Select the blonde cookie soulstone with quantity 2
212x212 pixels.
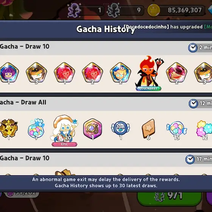120,73
